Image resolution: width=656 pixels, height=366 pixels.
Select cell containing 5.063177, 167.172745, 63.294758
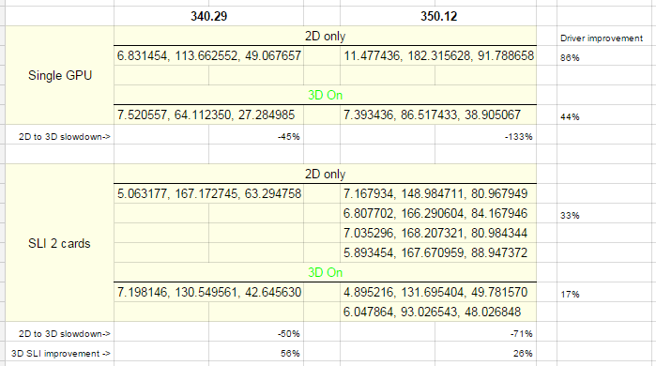208,193
